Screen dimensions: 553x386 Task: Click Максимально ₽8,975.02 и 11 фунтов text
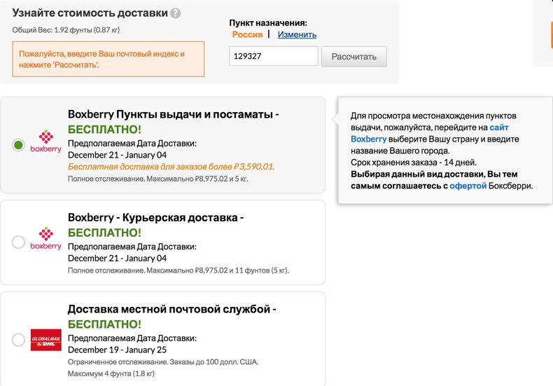coord(217,270)
